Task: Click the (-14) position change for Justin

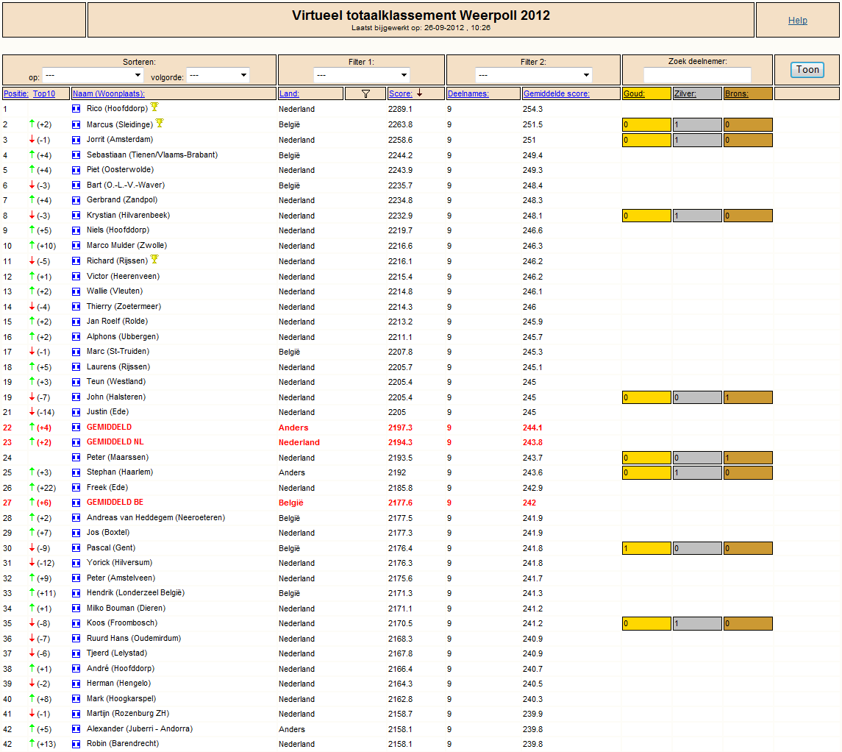Action: coord(46,413)
